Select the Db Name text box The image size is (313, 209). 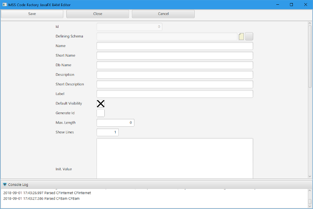click(175, 65)
